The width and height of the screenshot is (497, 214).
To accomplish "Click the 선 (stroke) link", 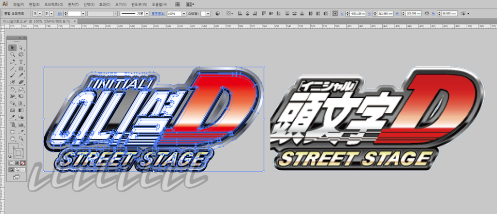I will point(60,14).
